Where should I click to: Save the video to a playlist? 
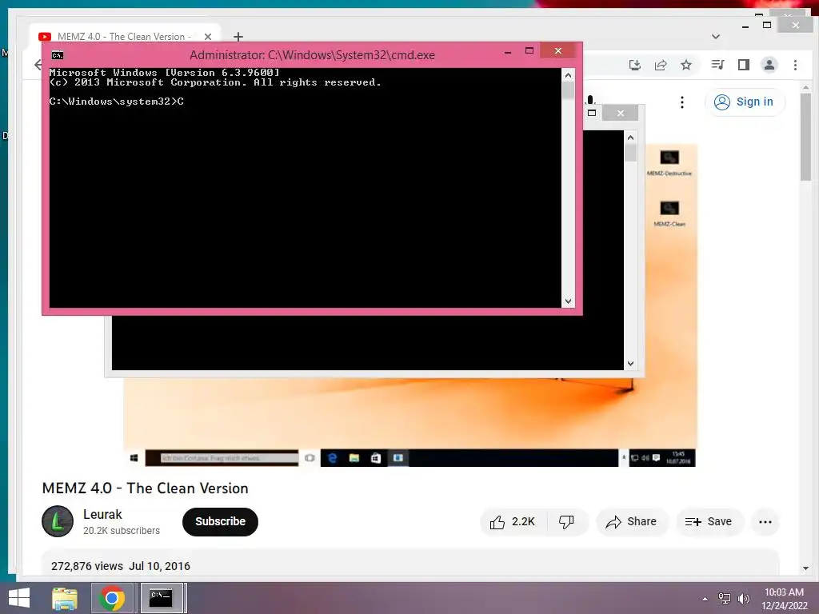click(x=709, y=521)
